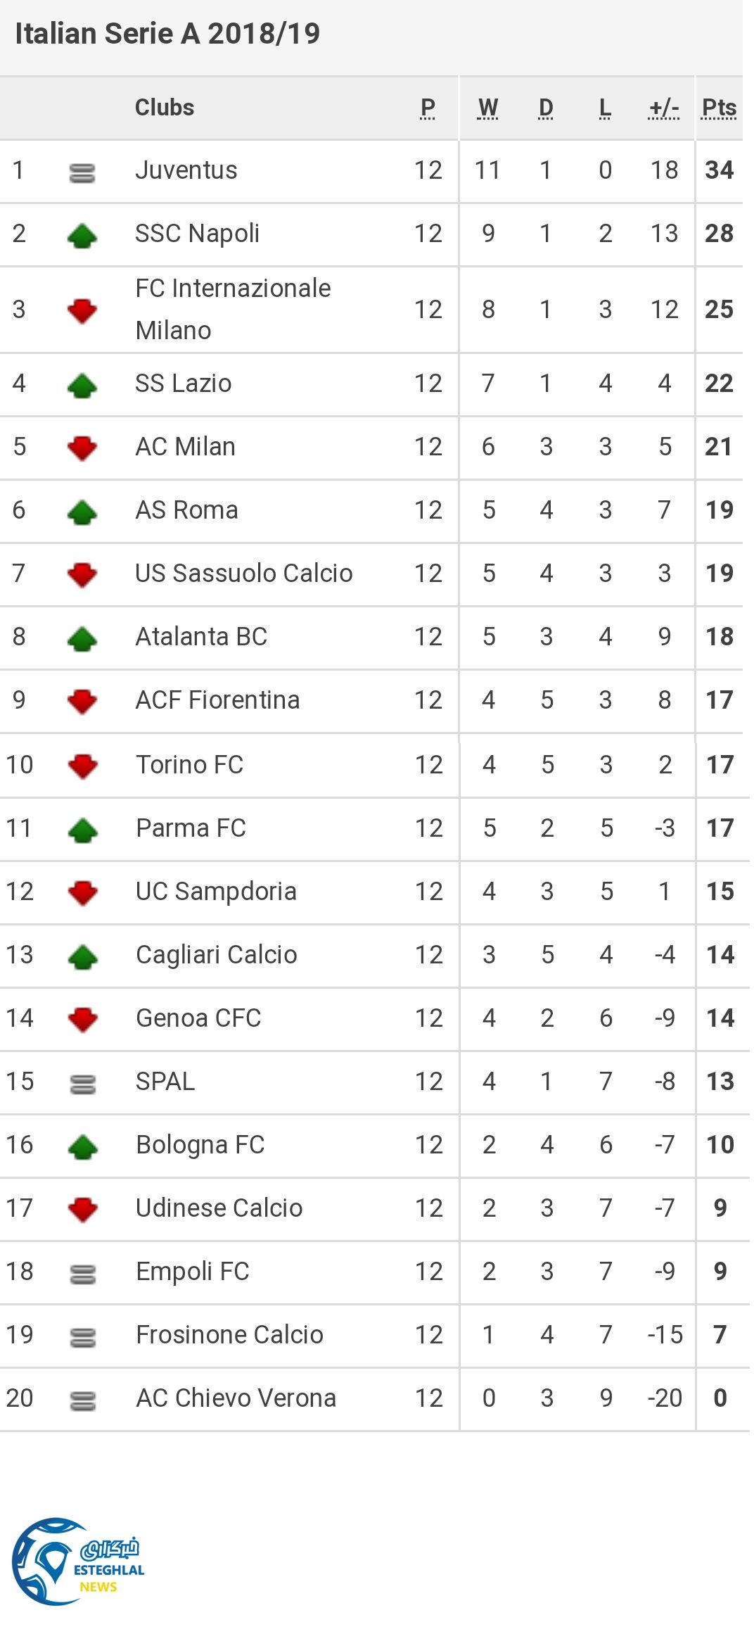
Task: Click the red down arrow beside Genoa CFC
Action: [83, 1020]
